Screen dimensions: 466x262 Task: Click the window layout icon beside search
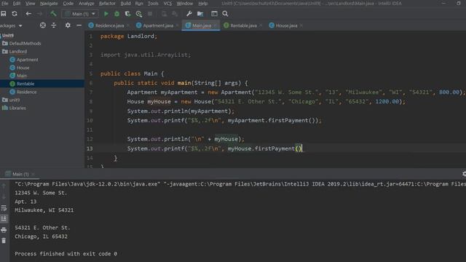(x=214, y=14)
